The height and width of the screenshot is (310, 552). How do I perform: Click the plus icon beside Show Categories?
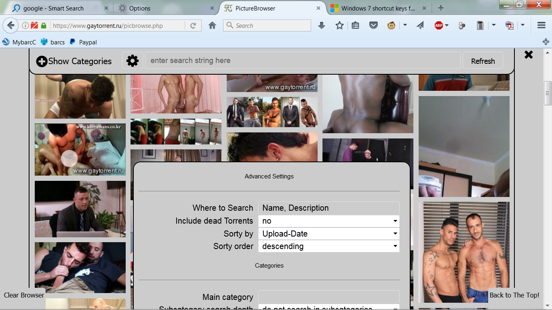42,61
